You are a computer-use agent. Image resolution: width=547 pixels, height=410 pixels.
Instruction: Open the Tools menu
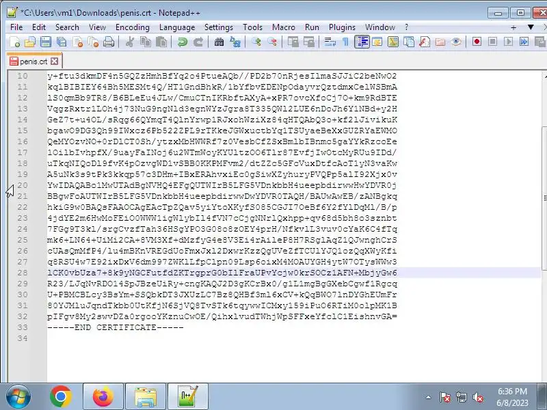(x=252, y=27)
